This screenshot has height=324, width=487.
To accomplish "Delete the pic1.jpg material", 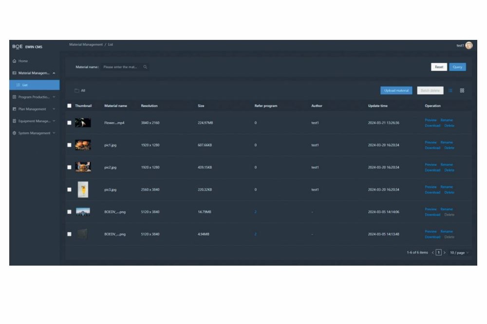I will 449,148.
